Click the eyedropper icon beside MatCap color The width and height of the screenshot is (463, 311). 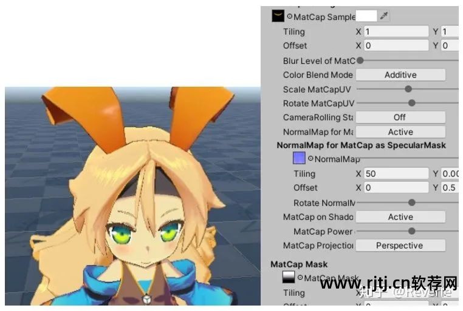[385, 16]
